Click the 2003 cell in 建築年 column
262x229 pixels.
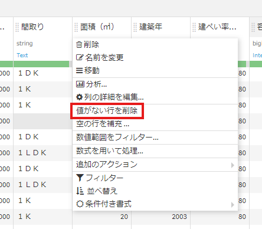tap(161, 217)
